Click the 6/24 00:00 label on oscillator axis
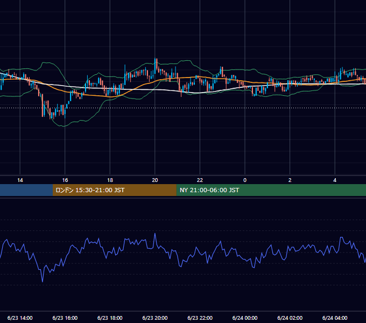The image size is (366, 323). tap(245, 318)
